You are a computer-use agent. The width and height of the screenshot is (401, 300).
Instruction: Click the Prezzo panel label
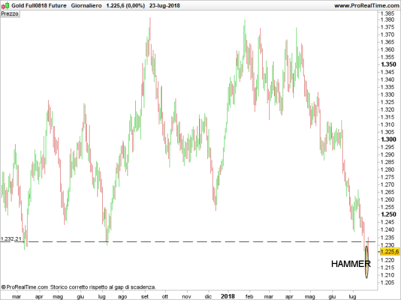point(10,14)
